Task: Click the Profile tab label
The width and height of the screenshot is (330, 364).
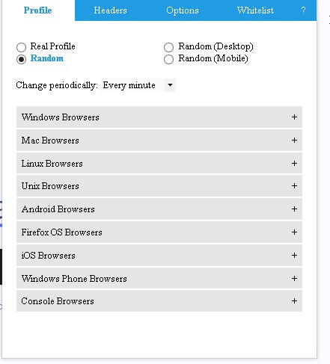Action: [x=37, y=10]
